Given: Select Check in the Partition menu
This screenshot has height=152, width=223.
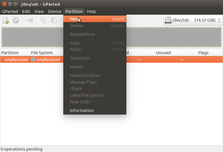Looking at the screenshot, I should click(95, 89).
